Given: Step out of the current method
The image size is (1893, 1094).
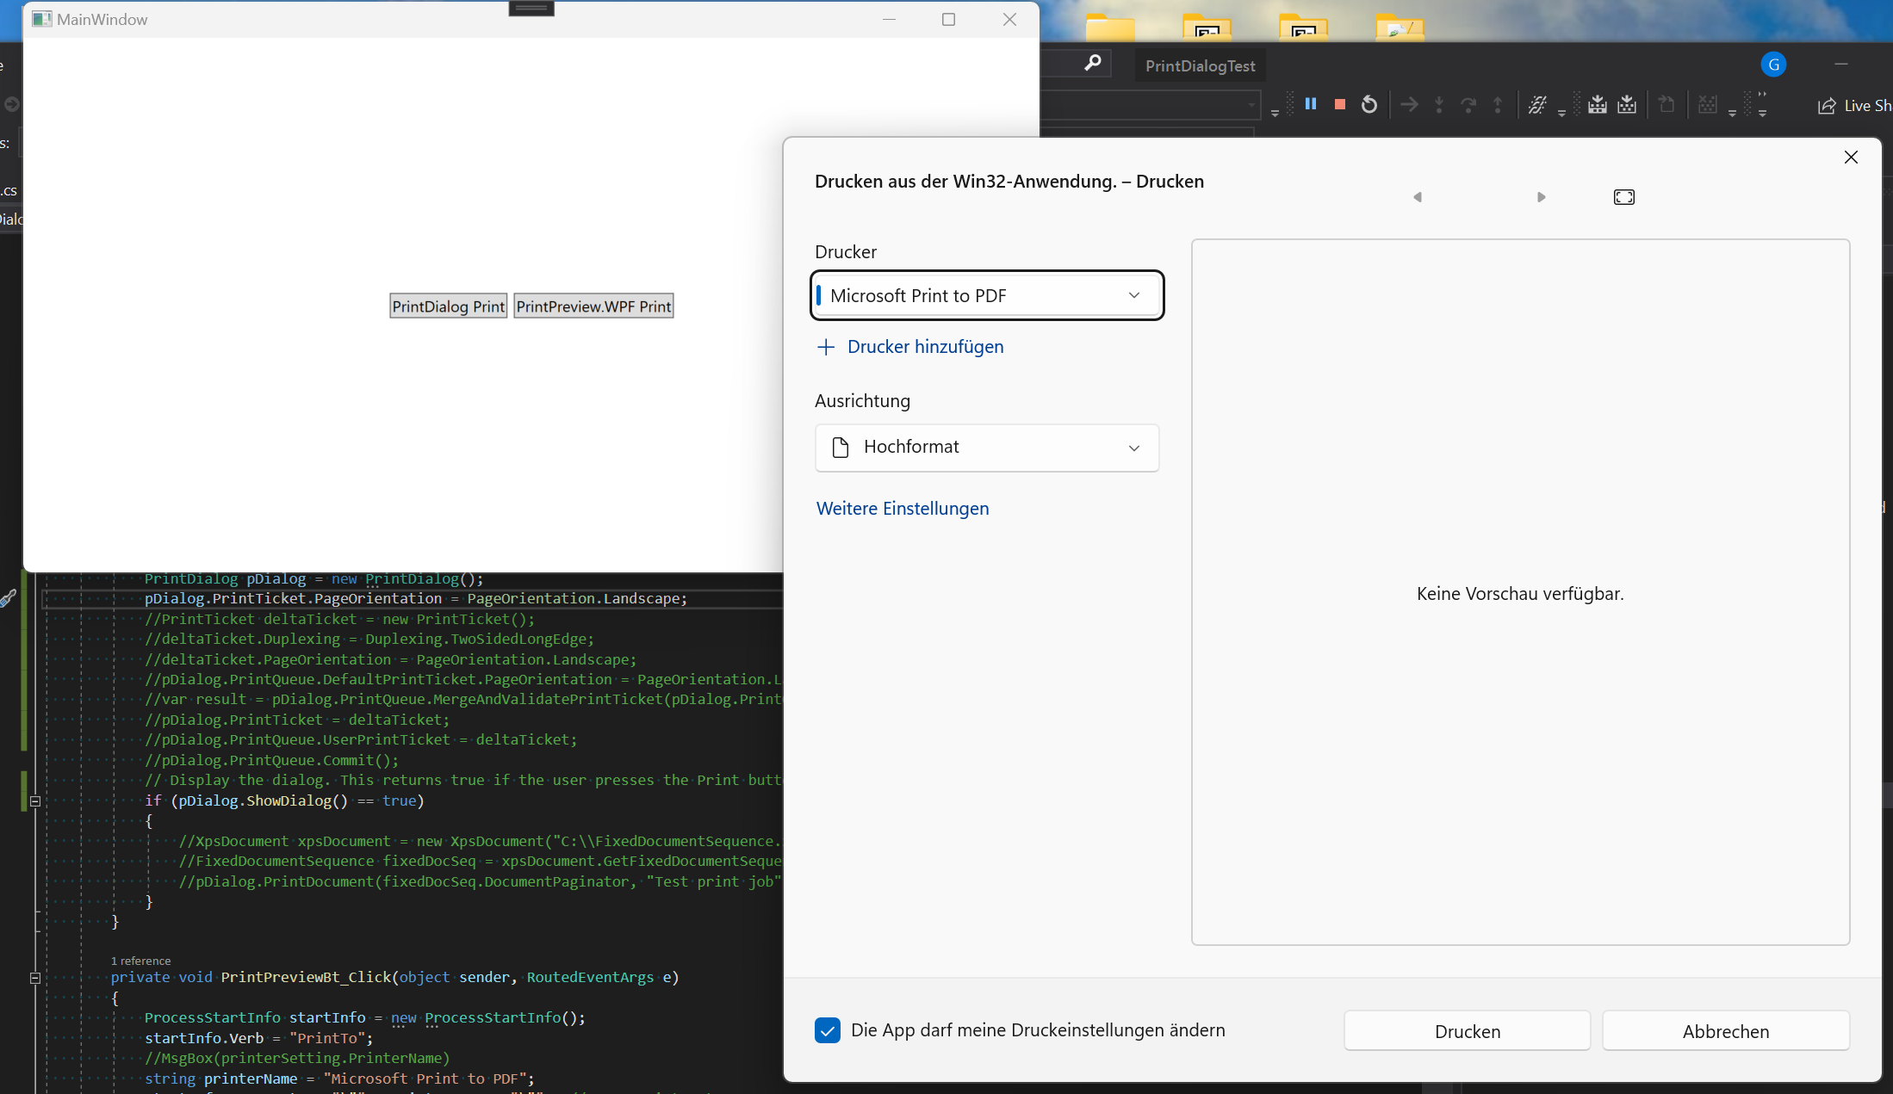Looking at the screenshot, I should (1499, 104).
